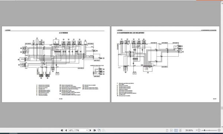Go to previous view icon
This screenshot has height=134, width=223.
99,130
